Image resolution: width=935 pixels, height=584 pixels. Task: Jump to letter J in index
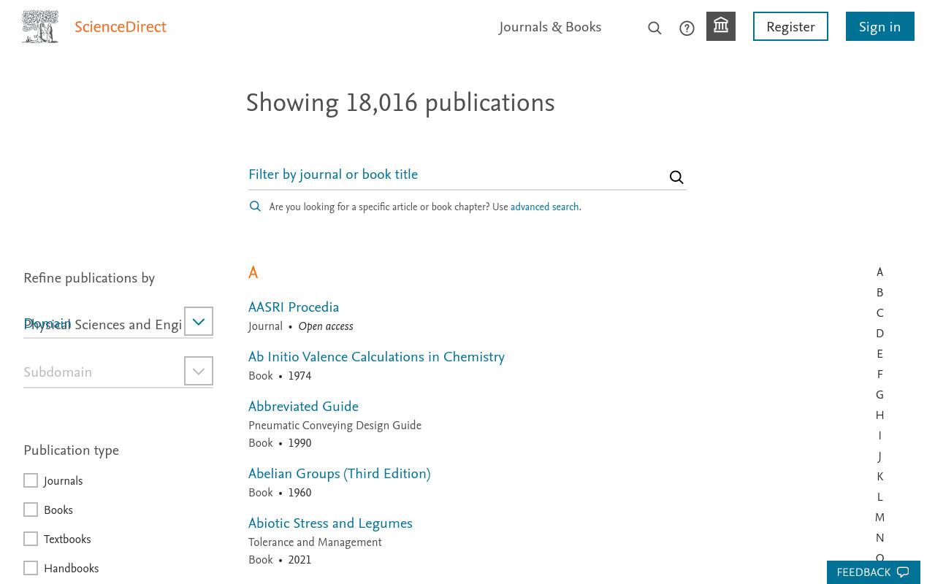point(879,456)
